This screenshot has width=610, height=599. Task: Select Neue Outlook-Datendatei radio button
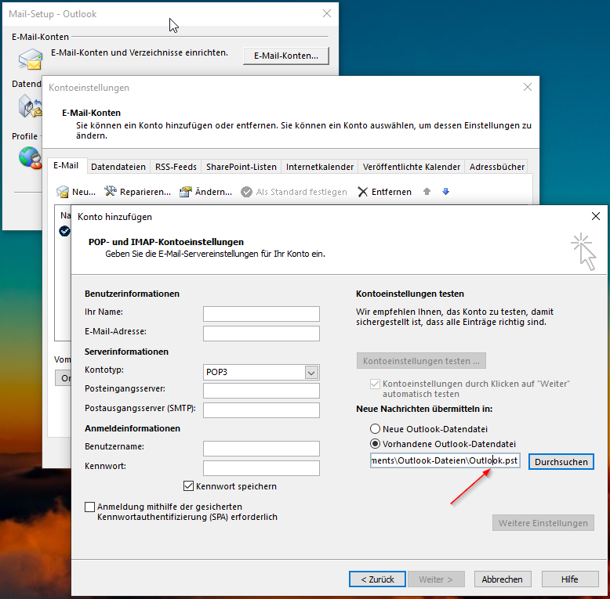point(375,429)
